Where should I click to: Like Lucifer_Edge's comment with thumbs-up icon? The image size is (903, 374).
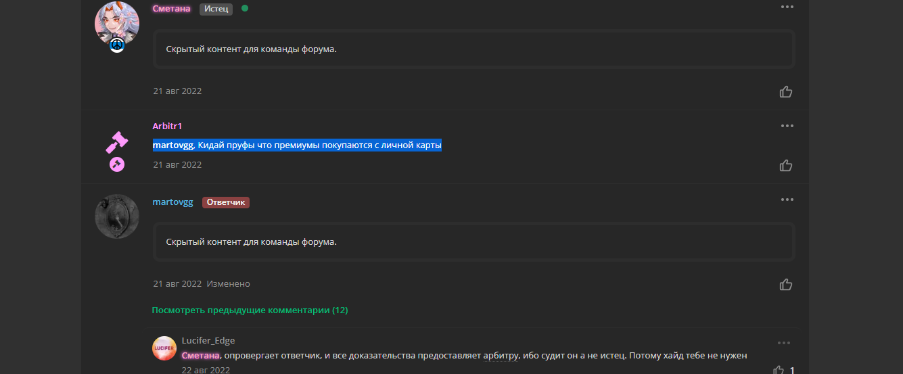click(x=779, y=370)
